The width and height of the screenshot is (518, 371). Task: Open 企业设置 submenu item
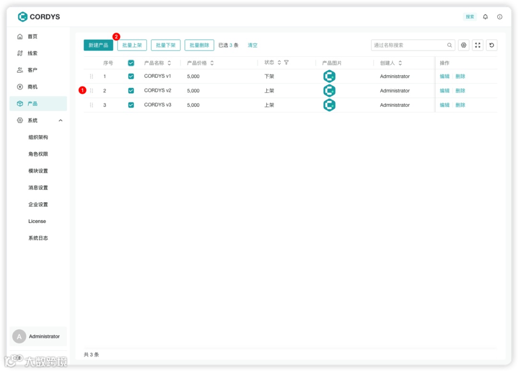tap(38, 205)
